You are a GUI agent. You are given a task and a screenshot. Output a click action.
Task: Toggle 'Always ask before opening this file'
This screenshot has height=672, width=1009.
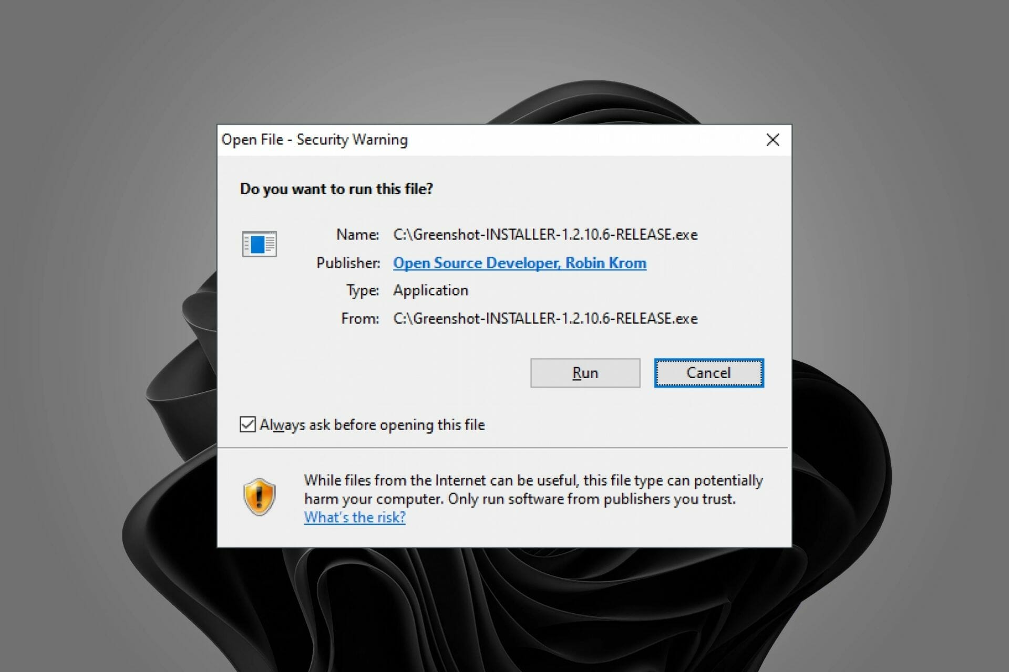click(246, 425)
